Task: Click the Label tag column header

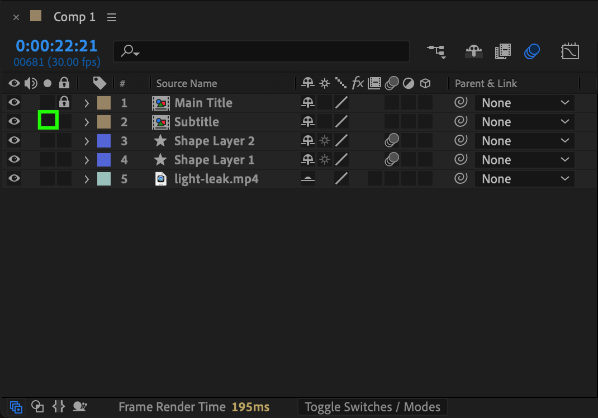Action: tap(99, 83)
